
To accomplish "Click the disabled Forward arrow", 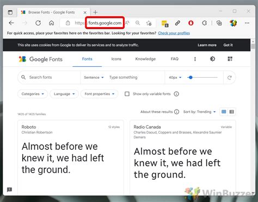I will tap(24, 23).
